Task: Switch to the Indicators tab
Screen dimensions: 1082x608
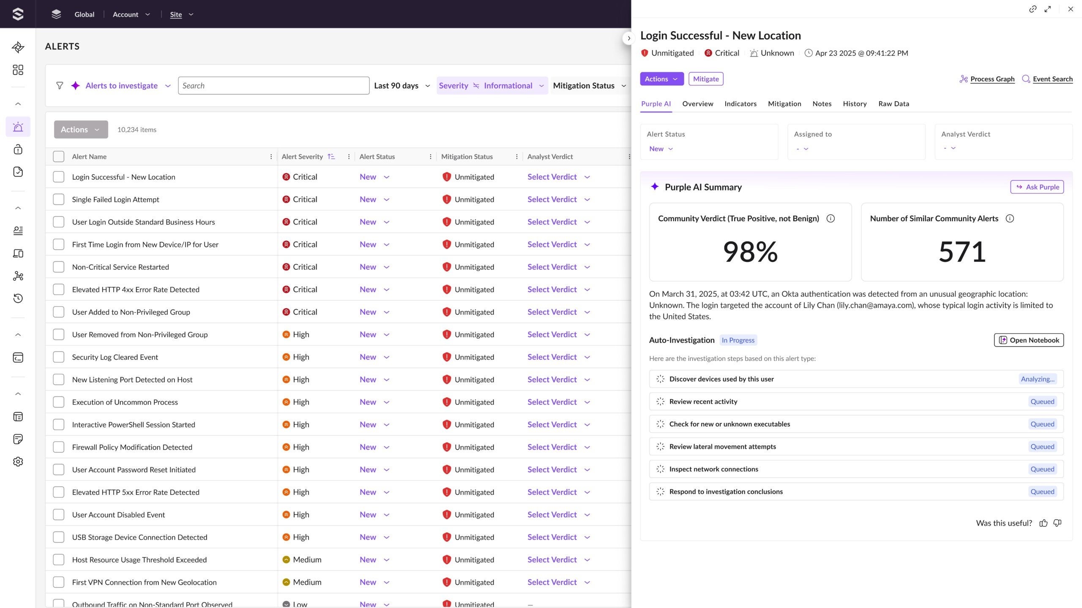Action: coord(740,104)
